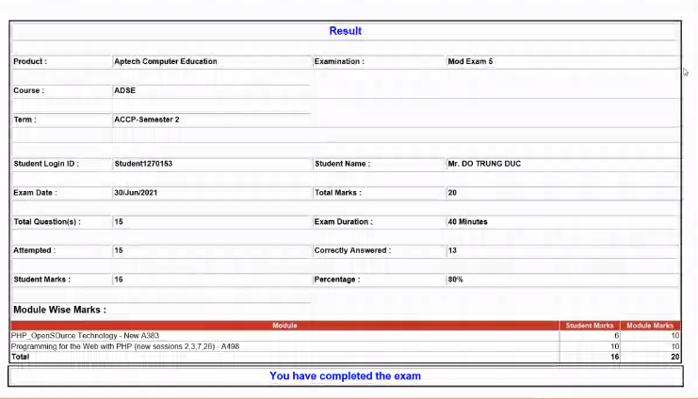Click the 'Module Wise Marks :' heading
The image size is (698, 399).
click(x=59, y=310)
